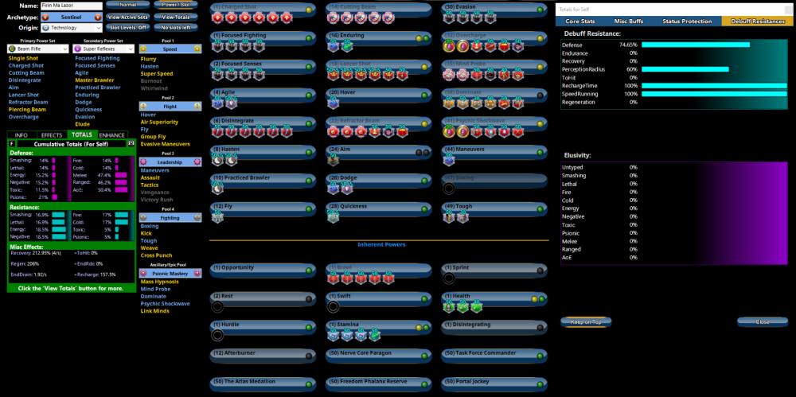Click the left arrow icon on the Speed pool
Image resolution: width=796 pixels, height=397 pixels.
coord(144,48)
